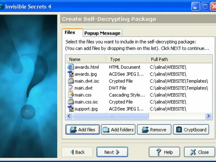
Task: Select the main.css.isc file name
Action: coord(86,102)
